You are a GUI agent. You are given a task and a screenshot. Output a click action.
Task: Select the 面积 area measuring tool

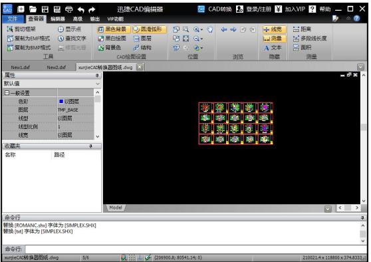[302, 48]
